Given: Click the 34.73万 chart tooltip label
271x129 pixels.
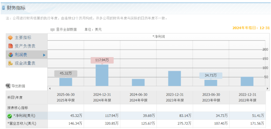Looking at the screenshot, I should click(211, 76).
